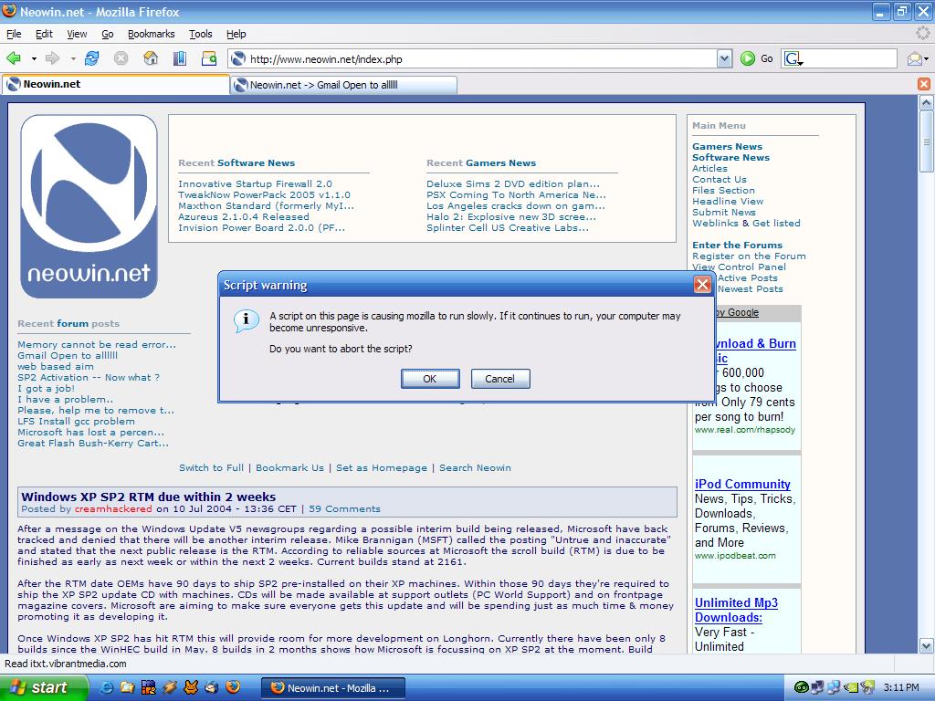This screenshot has height=701, width=935.
Task: Open the Submit News menu link
Action: coord(724,212)
